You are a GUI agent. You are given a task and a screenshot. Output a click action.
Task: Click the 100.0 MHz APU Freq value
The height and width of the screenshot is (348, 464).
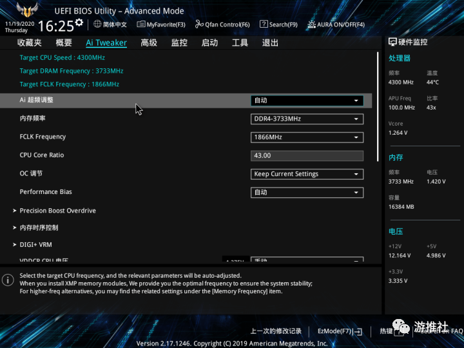401,108
